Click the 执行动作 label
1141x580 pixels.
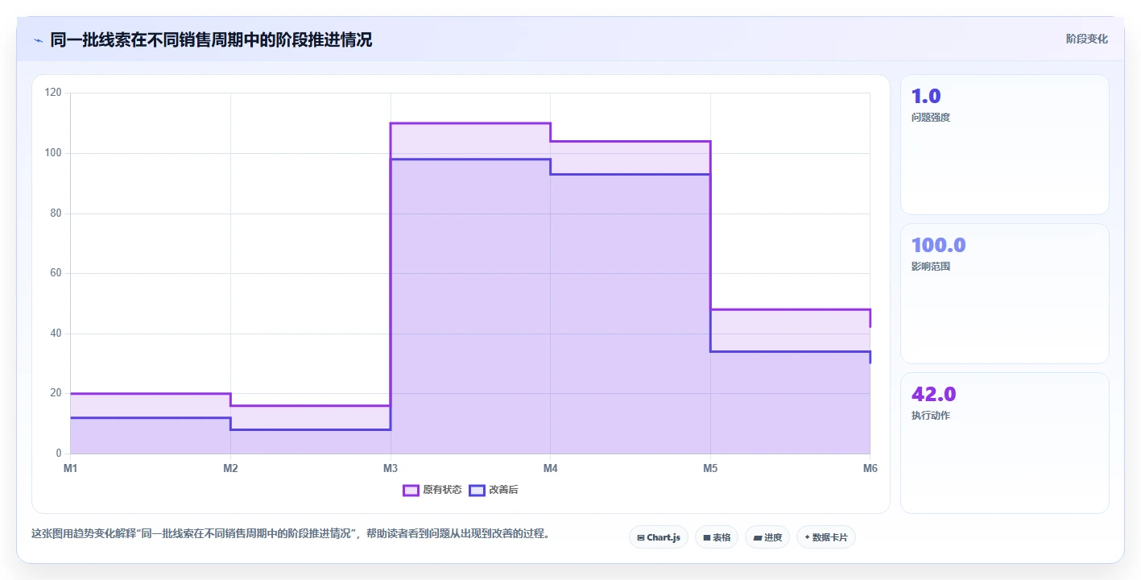931,416
